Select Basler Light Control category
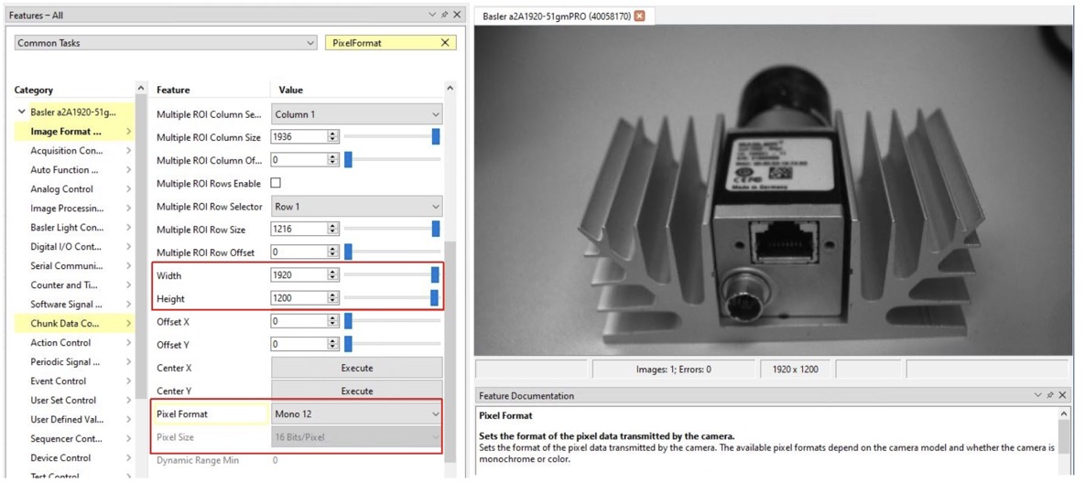 pyautogui.click(x=67, y=228)
